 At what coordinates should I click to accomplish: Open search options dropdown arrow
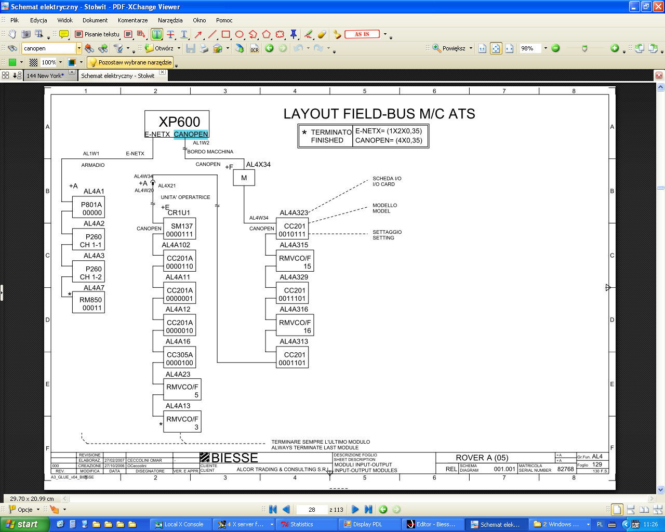click(x=128, y=48)
